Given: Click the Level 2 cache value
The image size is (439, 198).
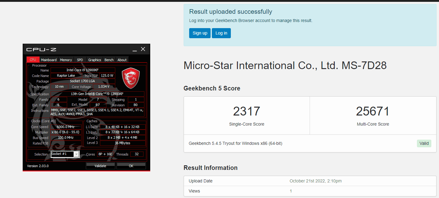Looking at the screenshot, I should pyautogui.click(x=123, y=137).
